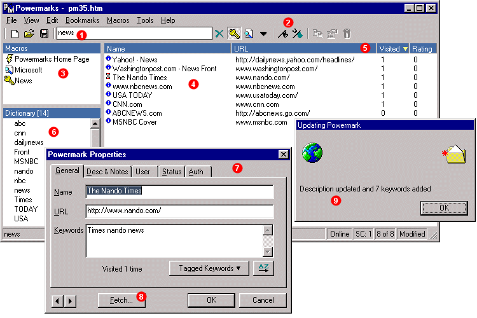Toggle the keyword search key icon

point(234,34)
